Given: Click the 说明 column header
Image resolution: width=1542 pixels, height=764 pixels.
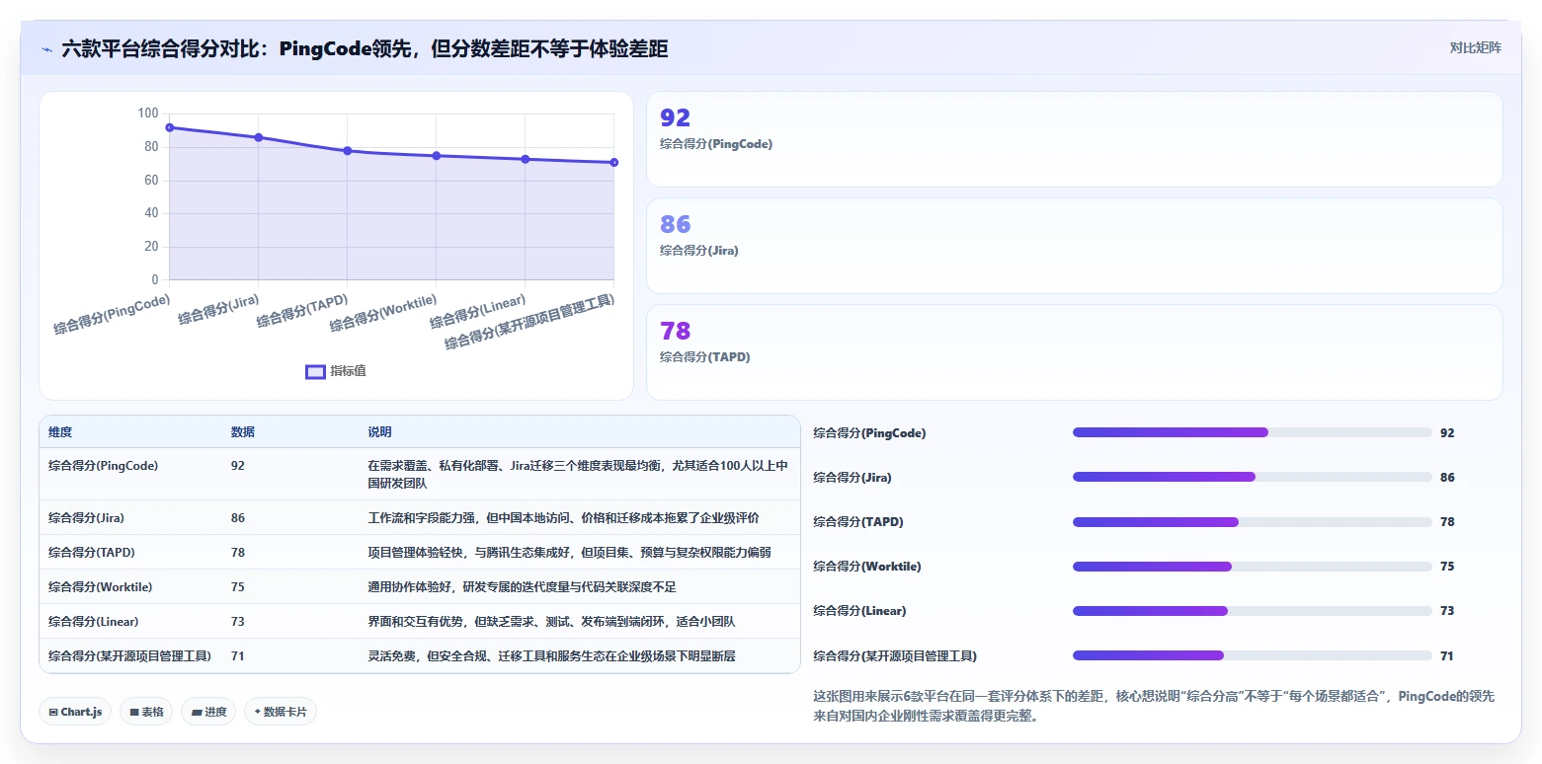Looking at the screenshot, I should [x=380, y=432].
